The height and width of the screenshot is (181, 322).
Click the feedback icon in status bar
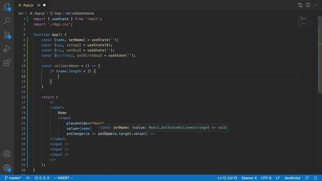click(307, 178)
